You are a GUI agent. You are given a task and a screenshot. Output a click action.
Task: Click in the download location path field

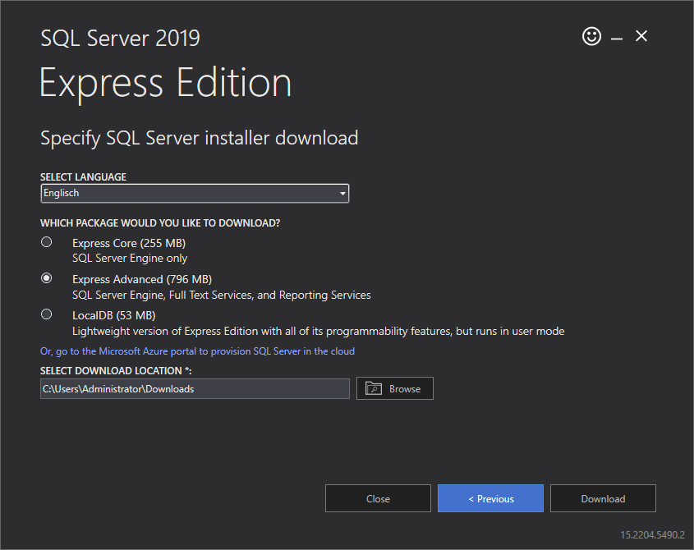(x=195, y=389)
